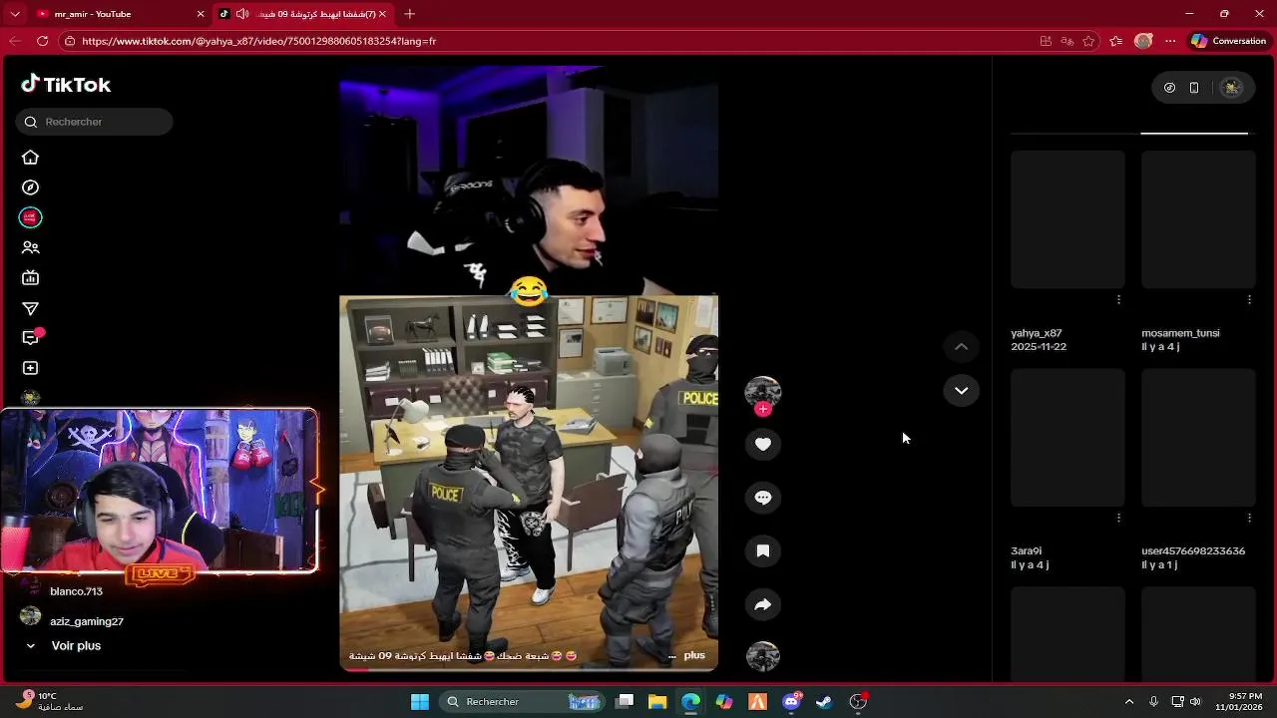Open the Following people icon in sidebar
This screenshot has height=718, width=1277.
[x=30, y=247]
